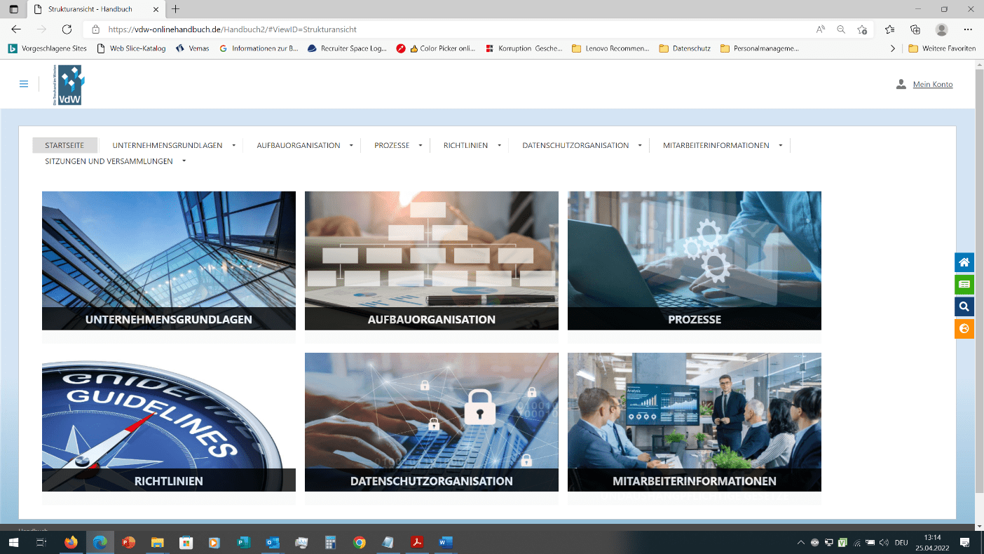Click the browser profile avatar
Viewport: 984px width, 554px height.
[x=941, y=29]
